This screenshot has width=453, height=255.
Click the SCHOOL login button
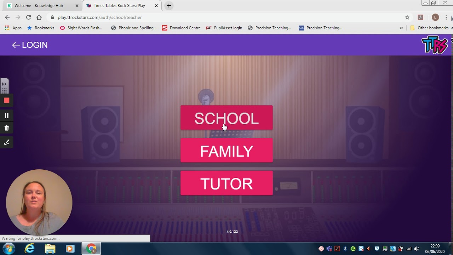pyautogui.click(x=226, y=118)
